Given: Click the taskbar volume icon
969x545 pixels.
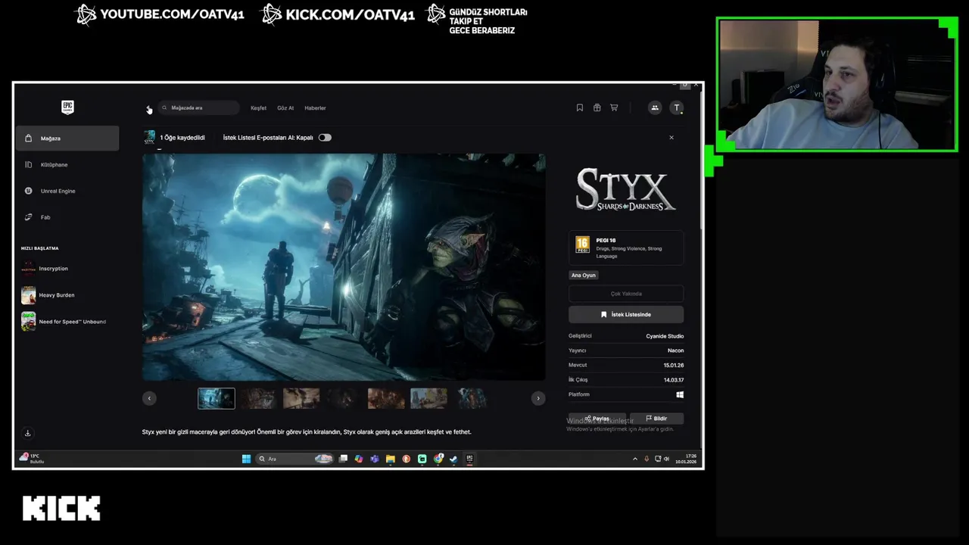Looking at the screenshot, I should tap(666, 459).
